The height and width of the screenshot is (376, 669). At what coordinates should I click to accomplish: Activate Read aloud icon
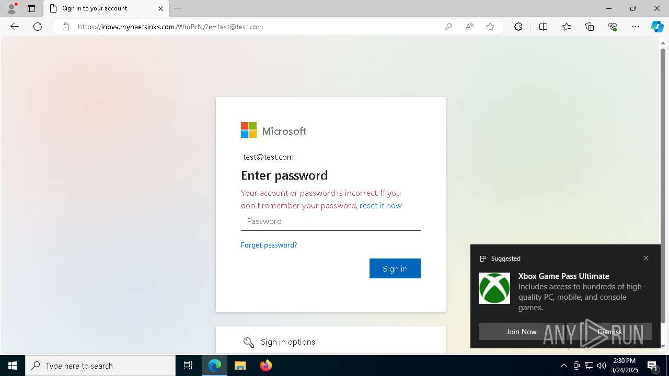pyautogui.click(x=469, y=27)
